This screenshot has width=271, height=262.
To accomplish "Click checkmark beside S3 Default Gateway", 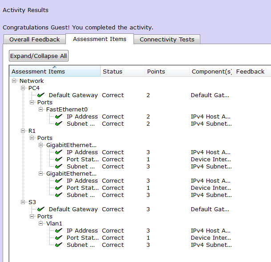I will pyautogui.click(x=41, y=209).
